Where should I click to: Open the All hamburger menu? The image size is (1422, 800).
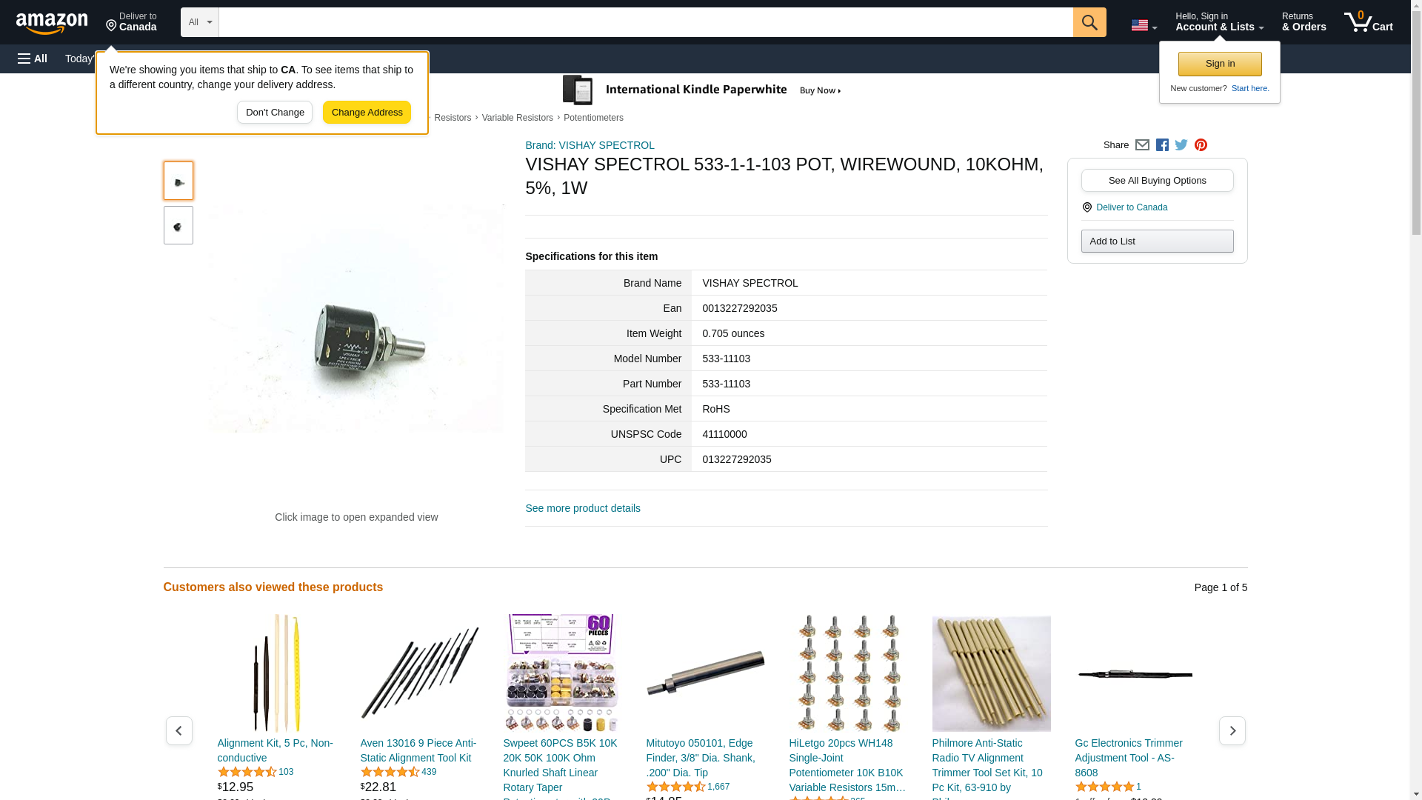point(33,59)
